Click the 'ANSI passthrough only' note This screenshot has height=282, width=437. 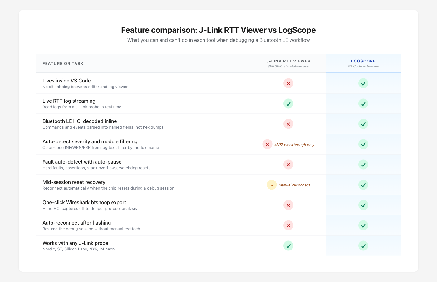(x=294, y=145)
